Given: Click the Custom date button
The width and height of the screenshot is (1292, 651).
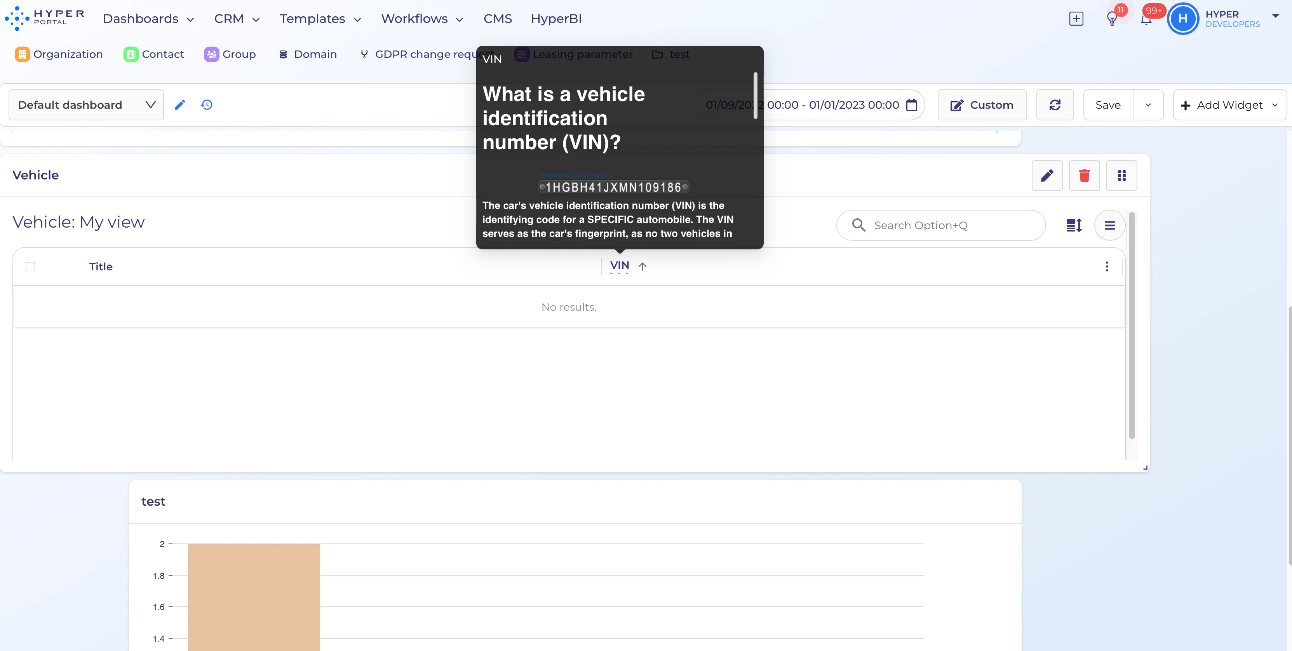Looking at the screenshot, I should (982, 105).
